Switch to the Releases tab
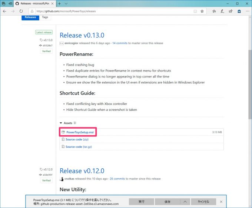 (30, 17)
